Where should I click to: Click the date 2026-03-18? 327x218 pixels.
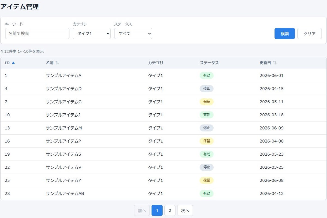[x=271, y=115]
